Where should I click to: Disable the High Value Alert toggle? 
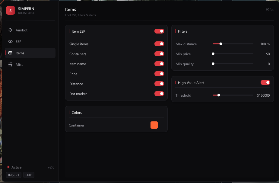click(265, 82)
